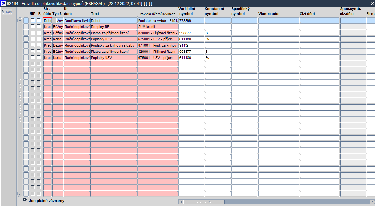The height and width of the screenshot is (206, 375).
Task: Click Typ ř. field Karta in fourth row
Action: click(x=57, y=39)
